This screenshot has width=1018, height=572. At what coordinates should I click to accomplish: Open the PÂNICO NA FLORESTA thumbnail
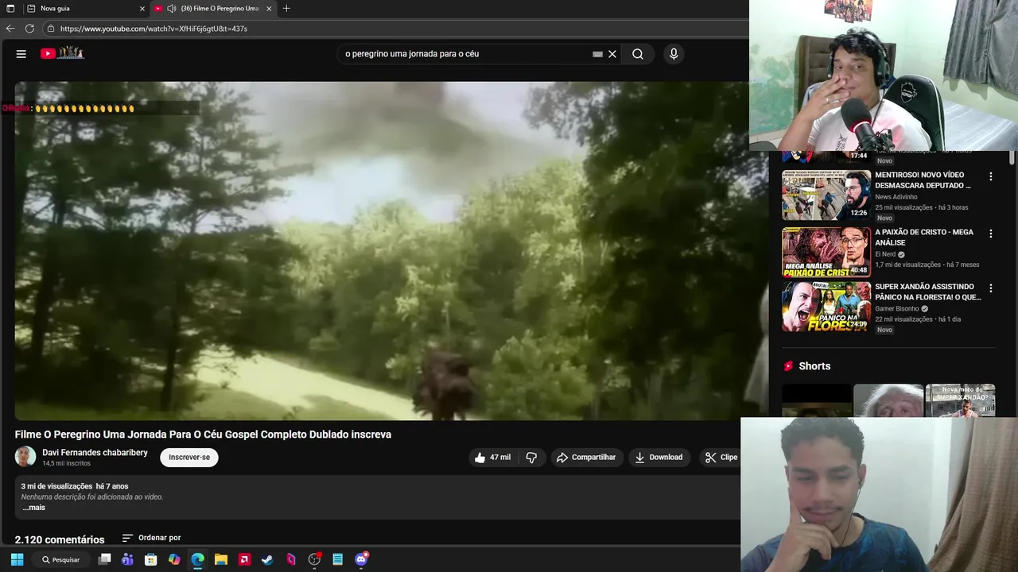826,307
